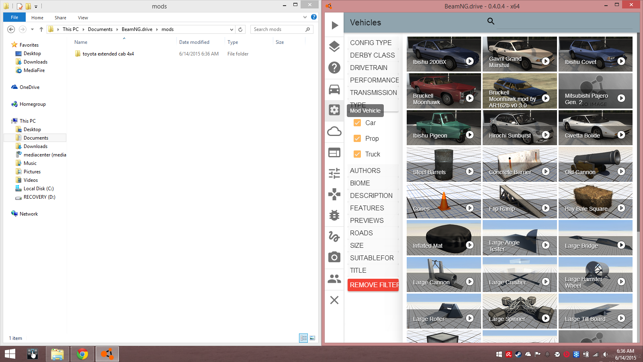643x362 pixels.
Task: Open the tuning sliders icon in sidebar
Action: pyautogui.click(x=334, y=173)
